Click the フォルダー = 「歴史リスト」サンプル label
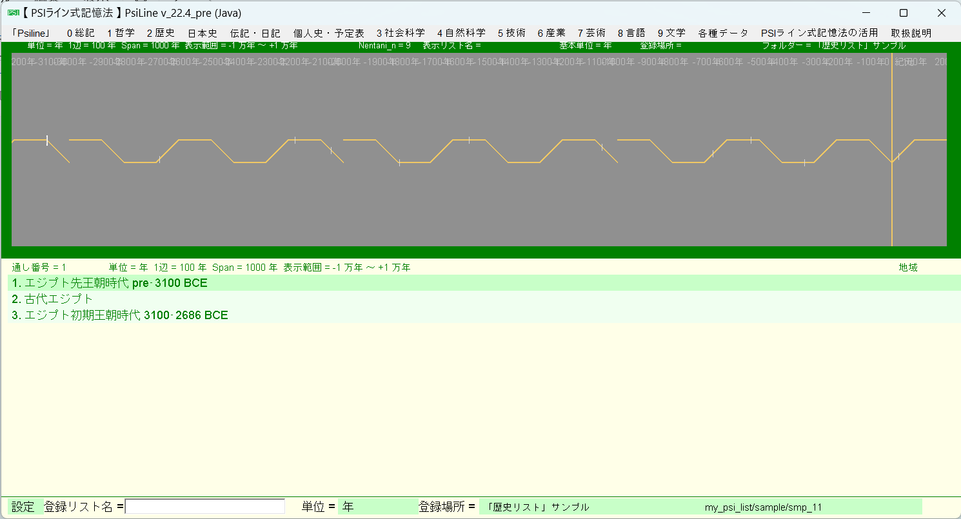Image resolution: width=961 pixels, height=519 pixels. [833, 46]
